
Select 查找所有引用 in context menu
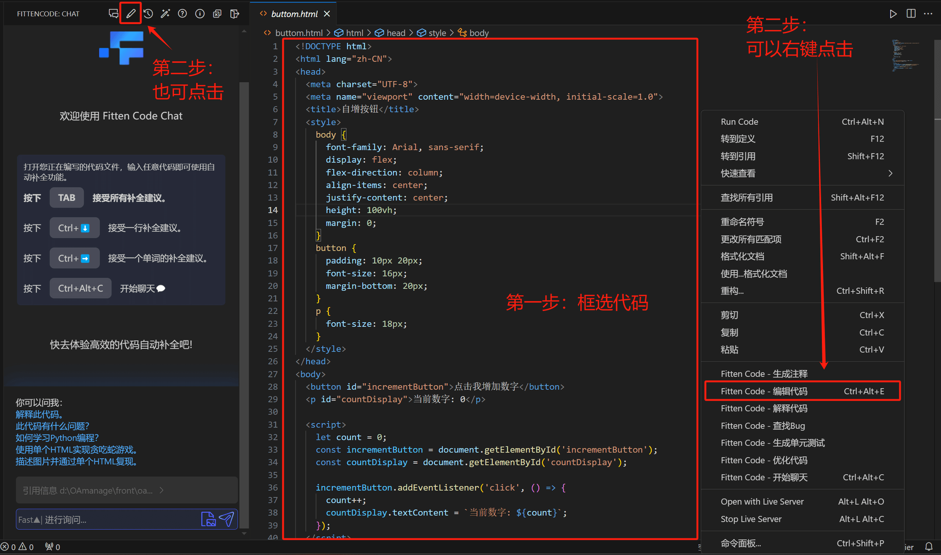click(802, 198)
